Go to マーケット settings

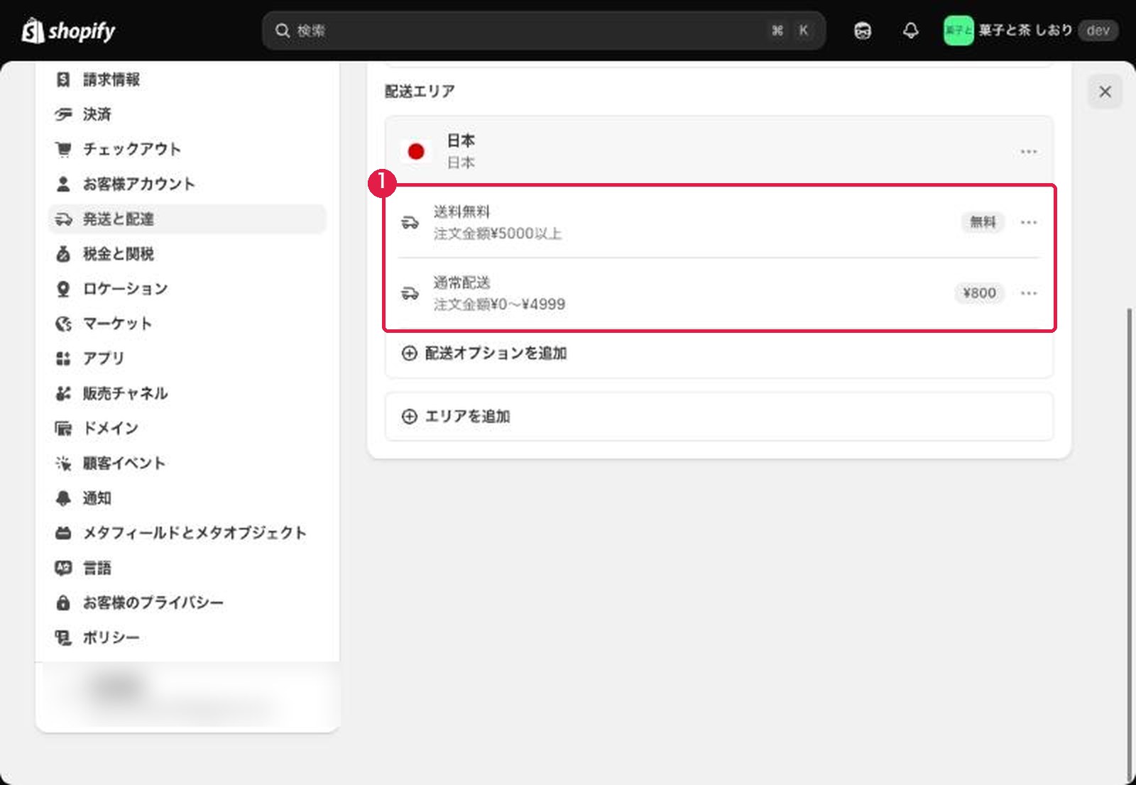click(x=187, y=323)
